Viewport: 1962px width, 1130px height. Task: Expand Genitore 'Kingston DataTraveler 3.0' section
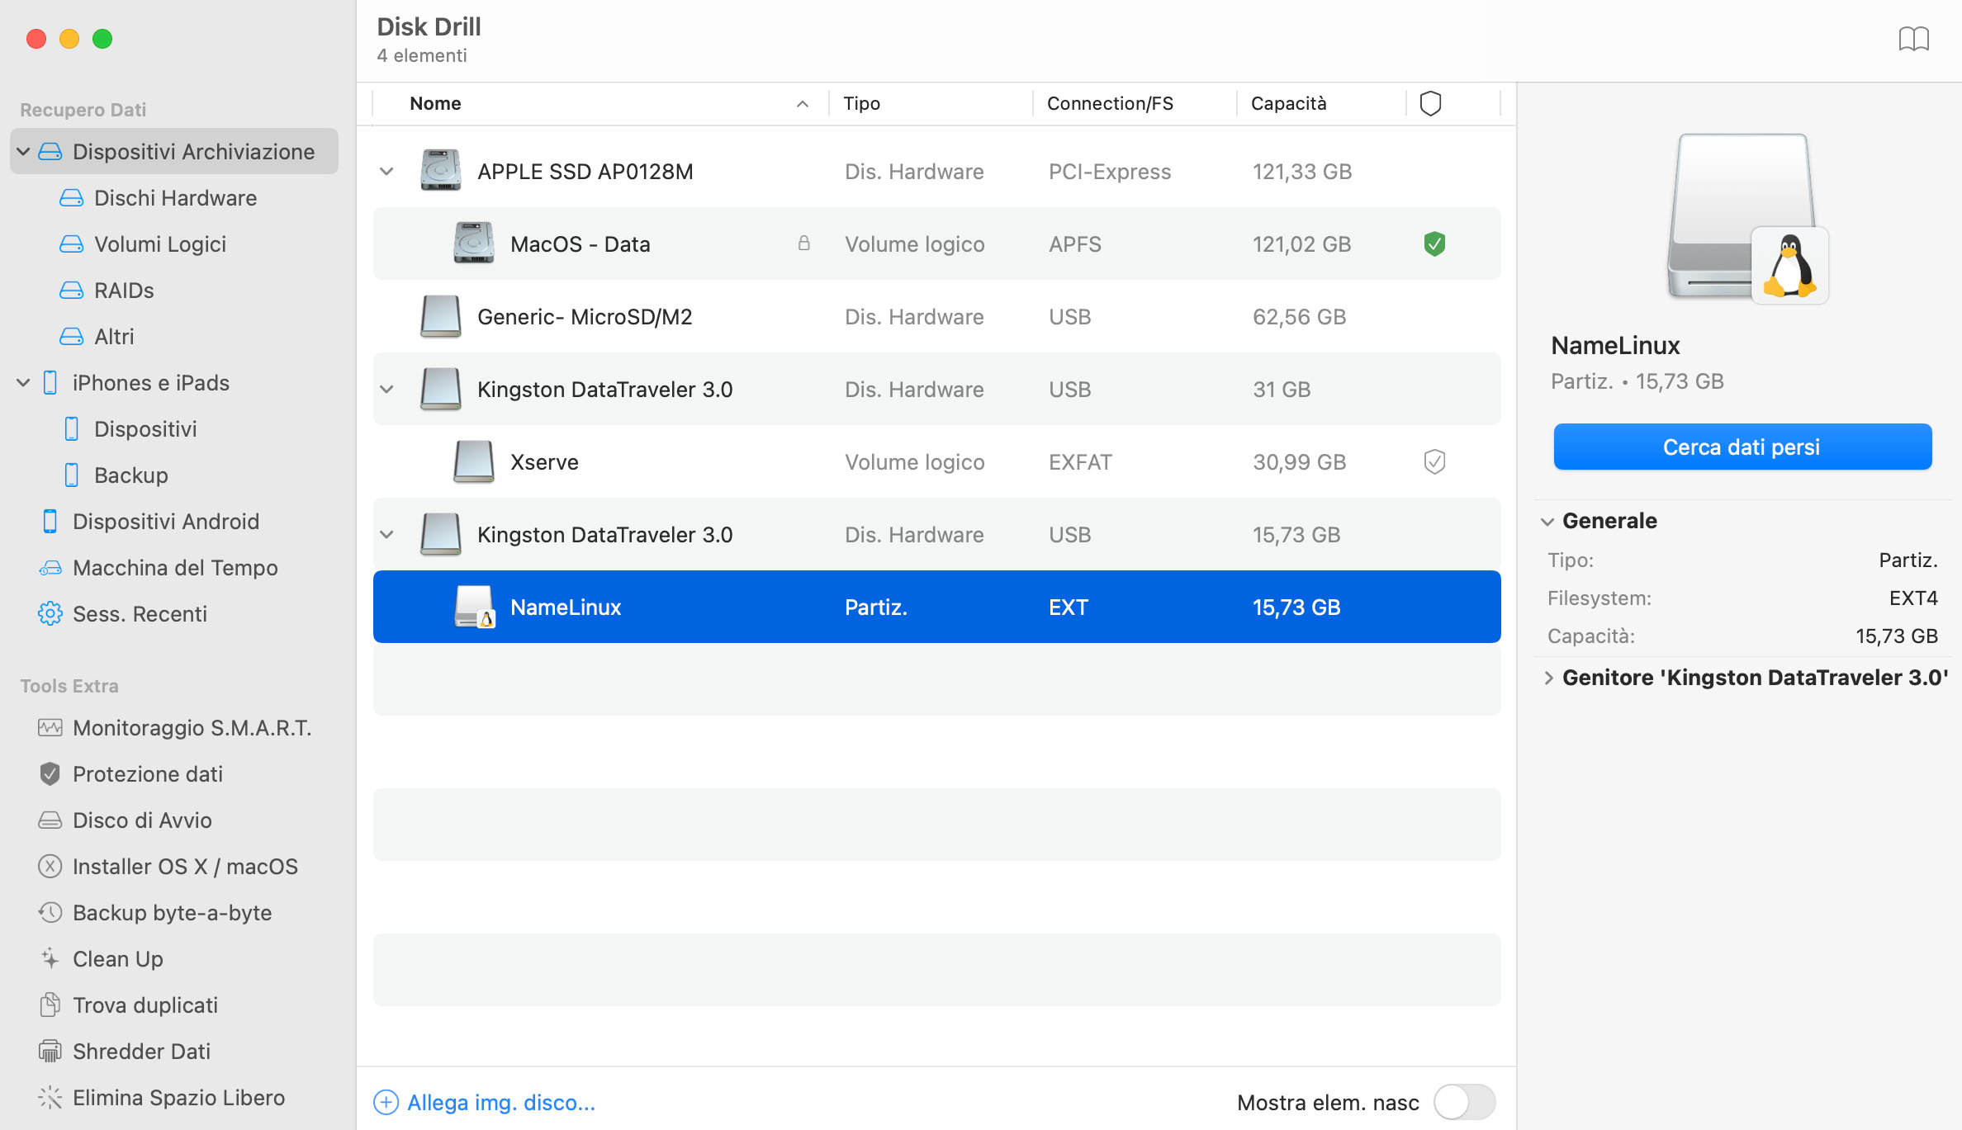coord(1548,678)
